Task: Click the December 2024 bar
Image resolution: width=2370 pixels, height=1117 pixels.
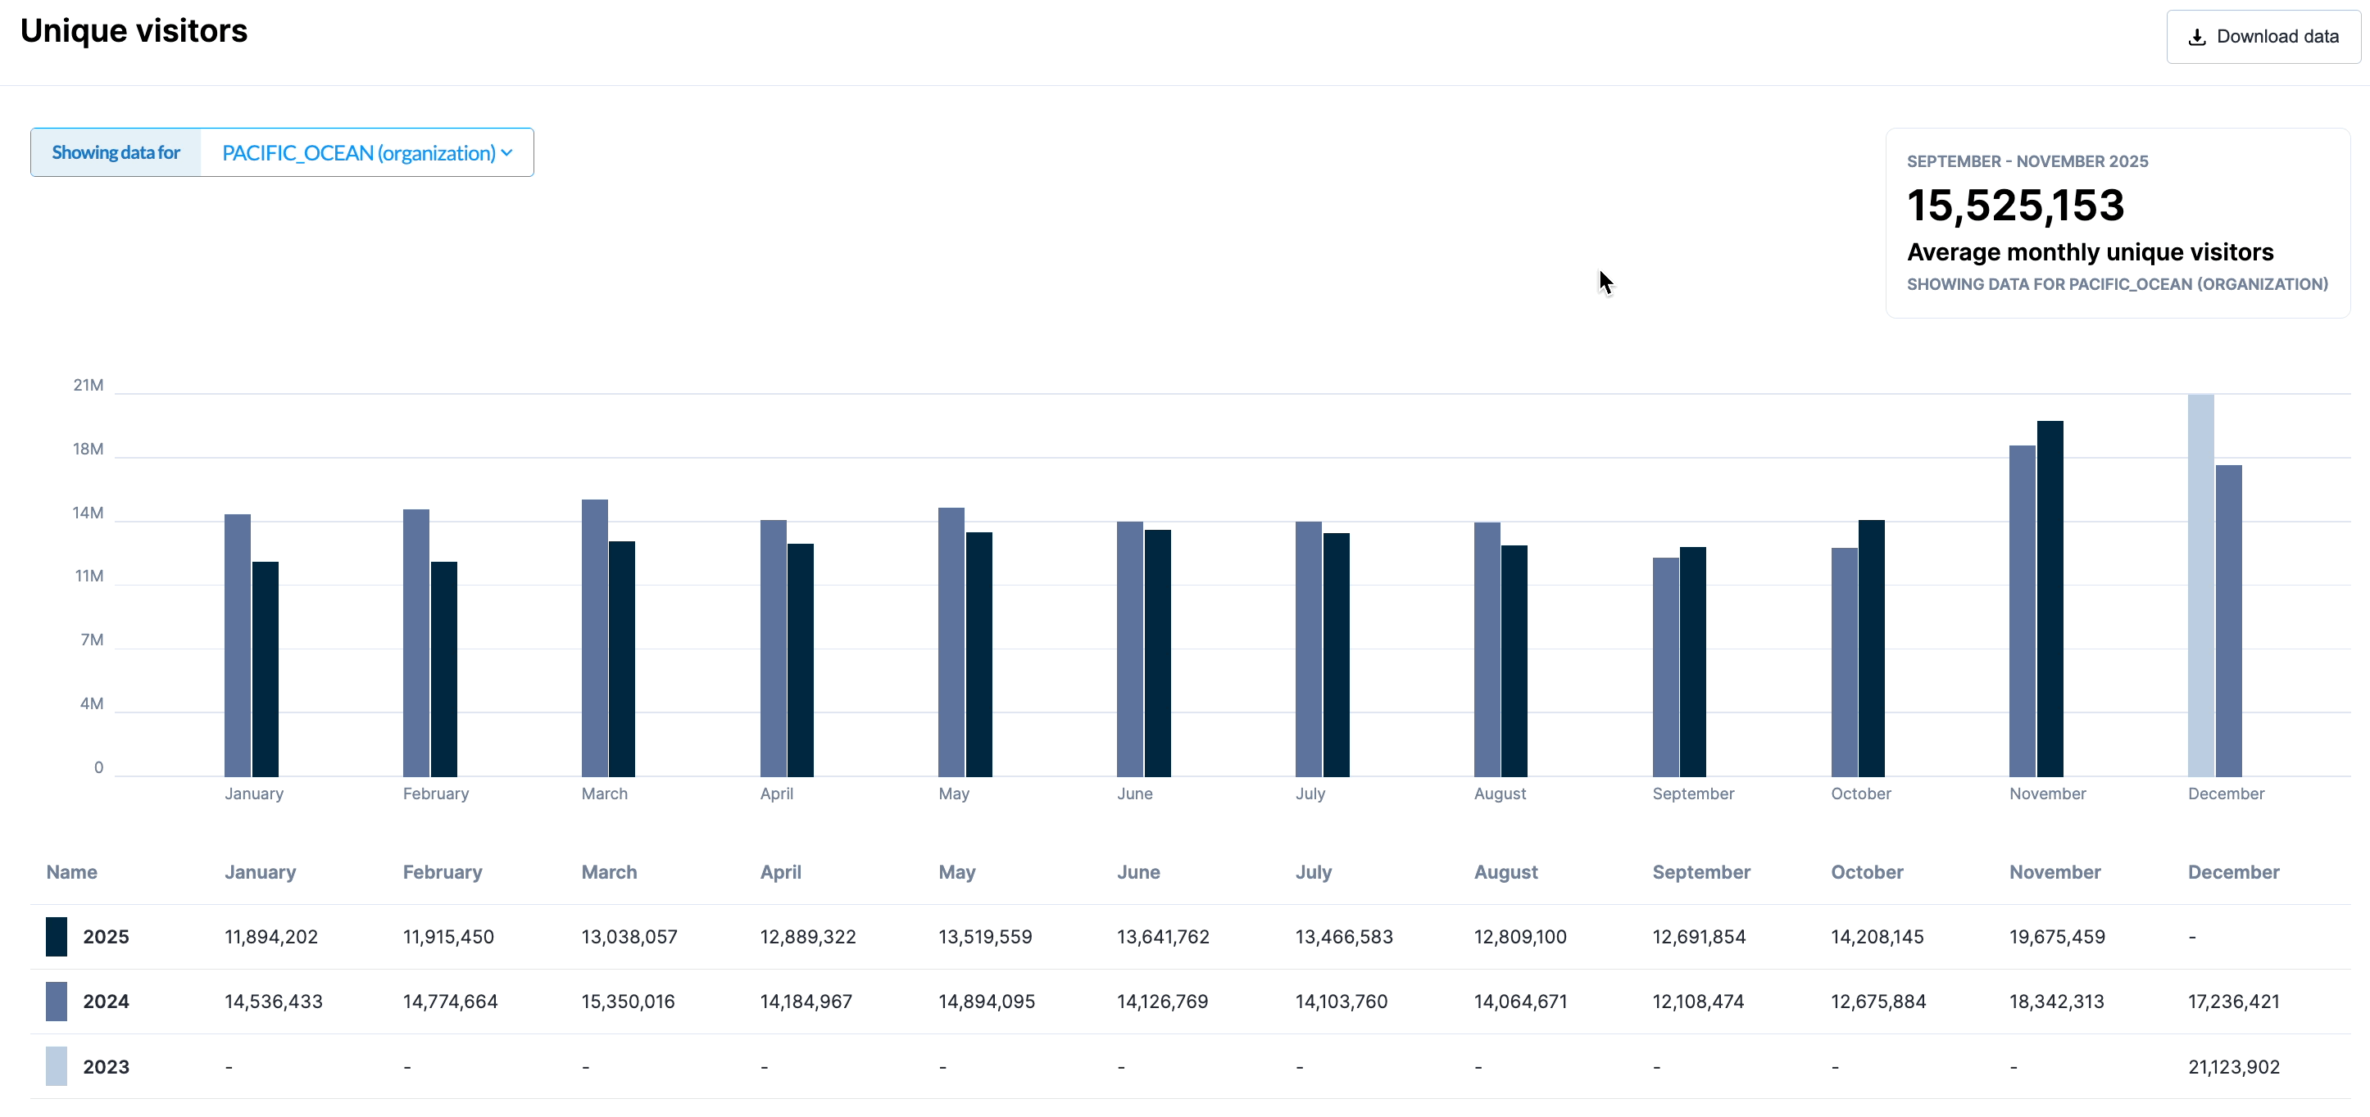Action: point(2228,621)
